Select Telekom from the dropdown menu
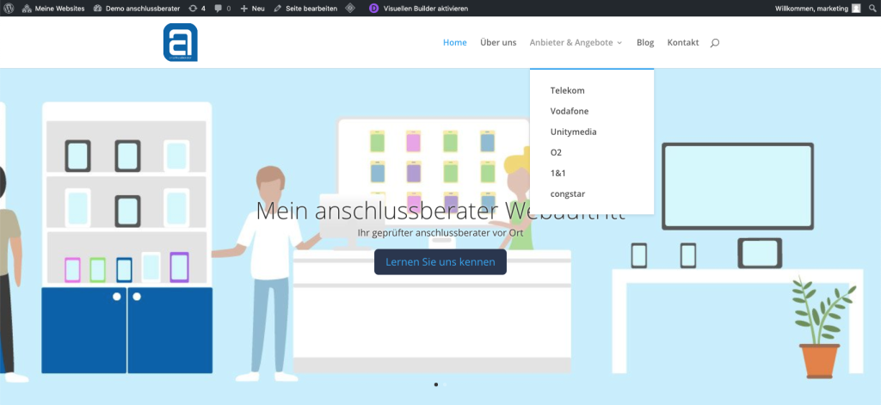The image size is (881, 405). 567,90
